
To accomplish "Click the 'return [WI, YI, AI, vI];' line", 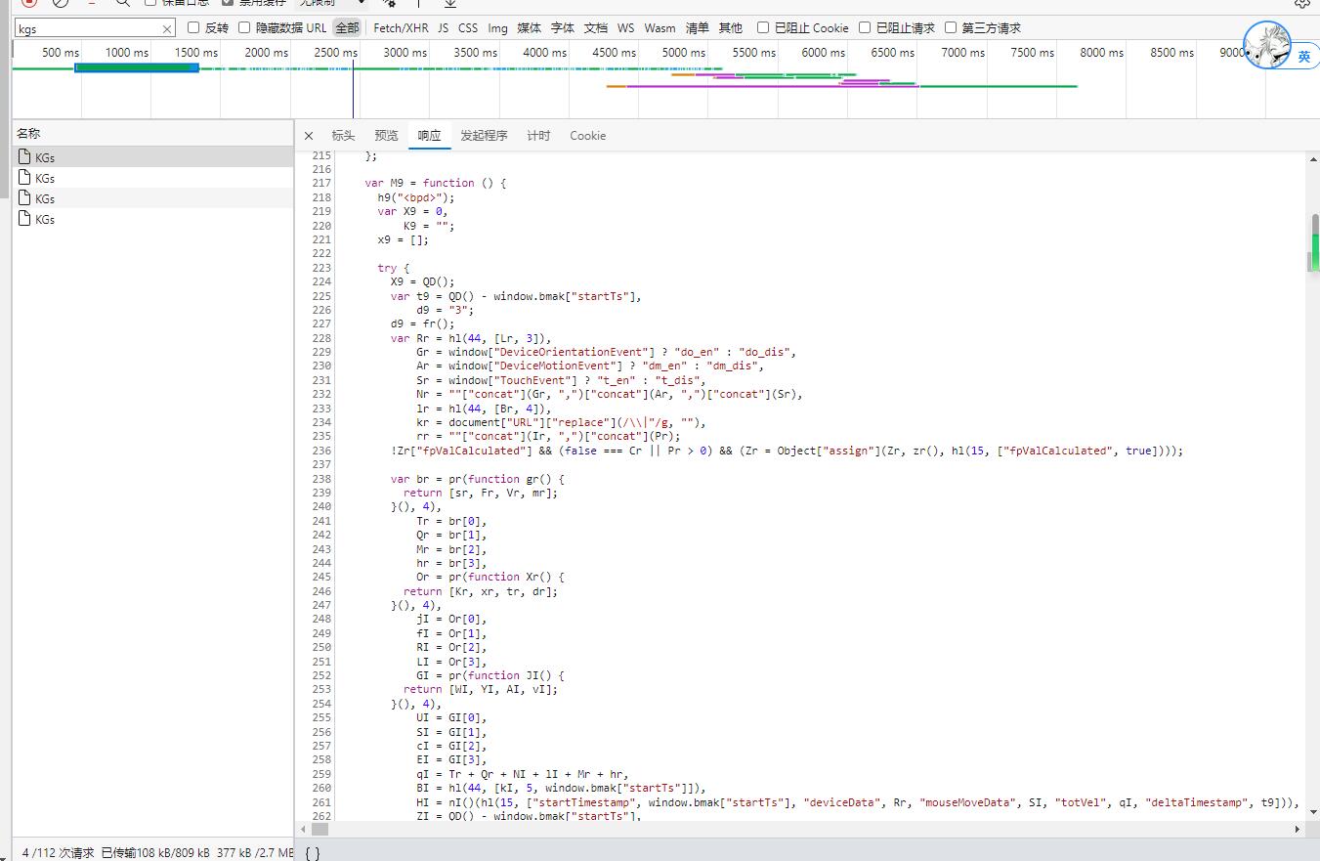I will click(x=481, y=689).
